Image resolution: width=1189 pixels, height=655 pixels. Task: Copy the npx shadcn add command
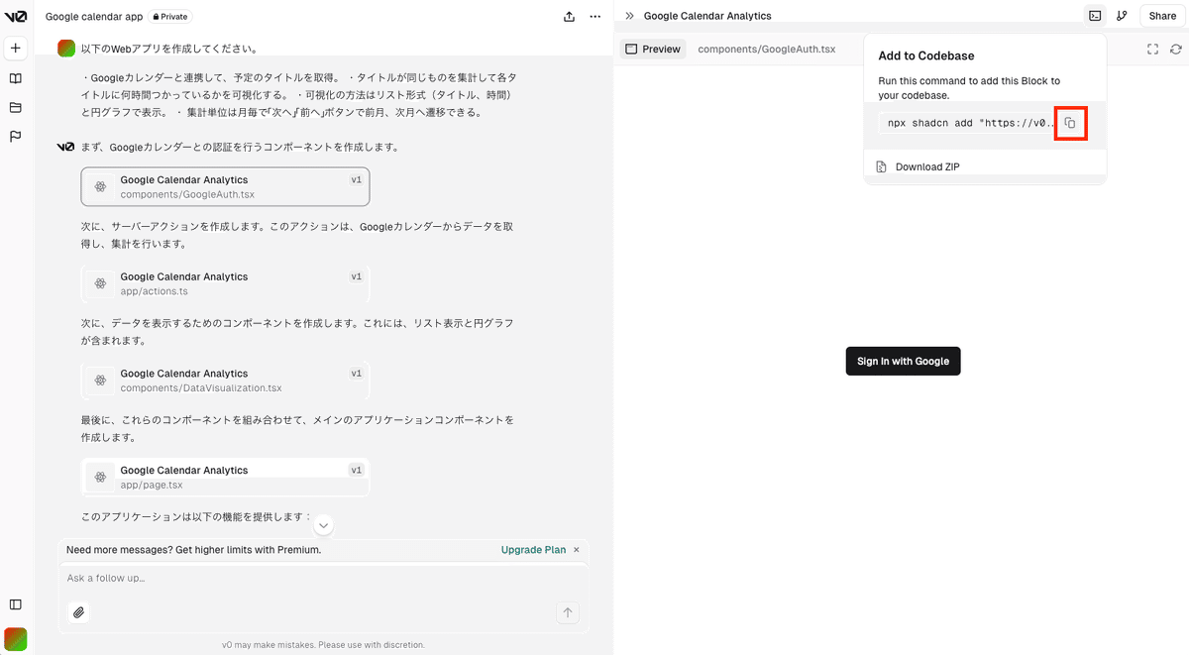[x=1070, y=123]
